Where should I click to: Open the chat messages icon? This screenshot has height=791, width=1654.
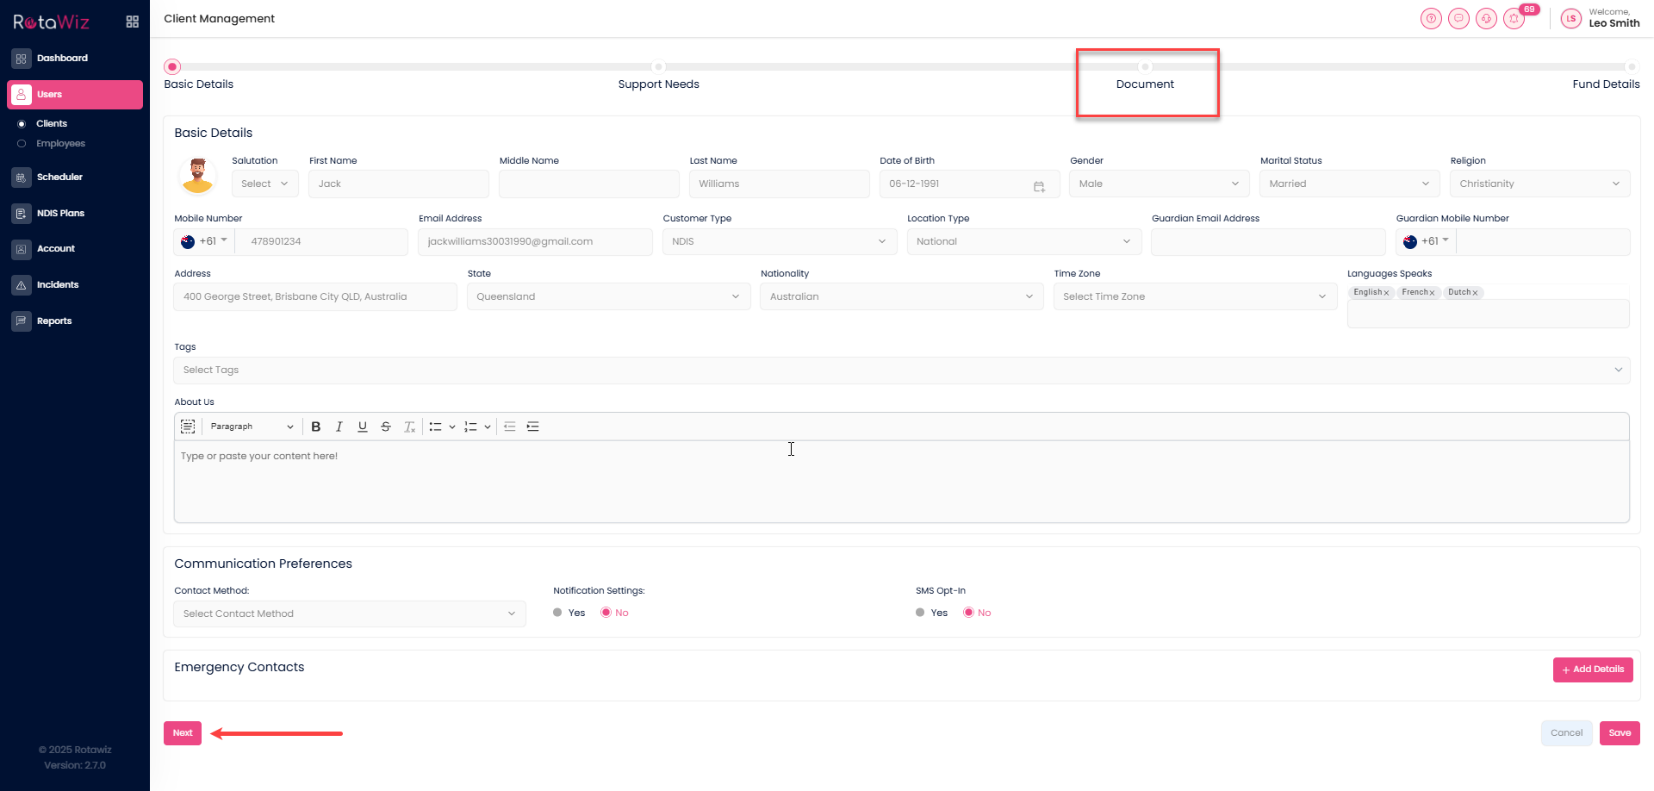click(1458, 19)
